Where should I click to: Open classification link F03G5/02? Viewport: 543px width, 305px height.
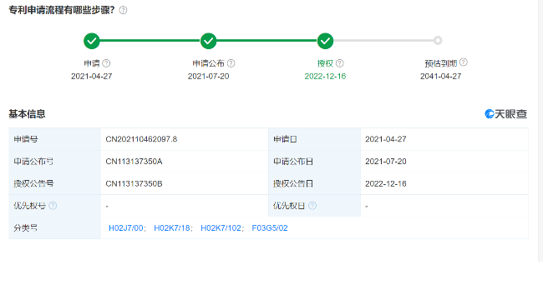point(270,228)
